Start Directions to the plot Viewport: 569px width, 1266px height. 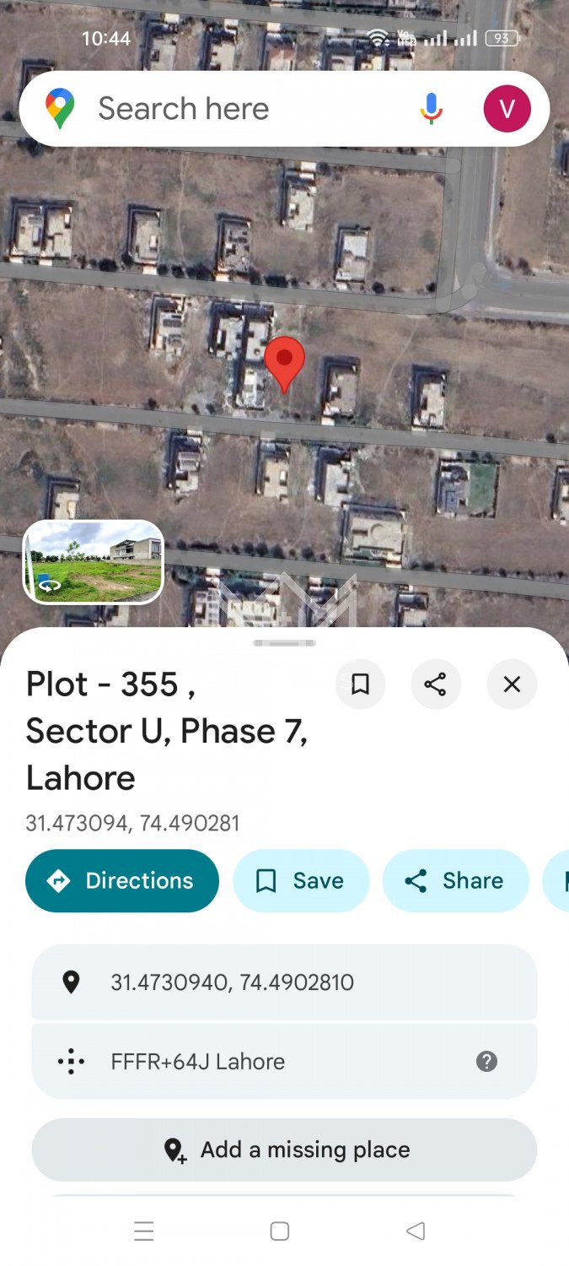(x=122, y=880)
